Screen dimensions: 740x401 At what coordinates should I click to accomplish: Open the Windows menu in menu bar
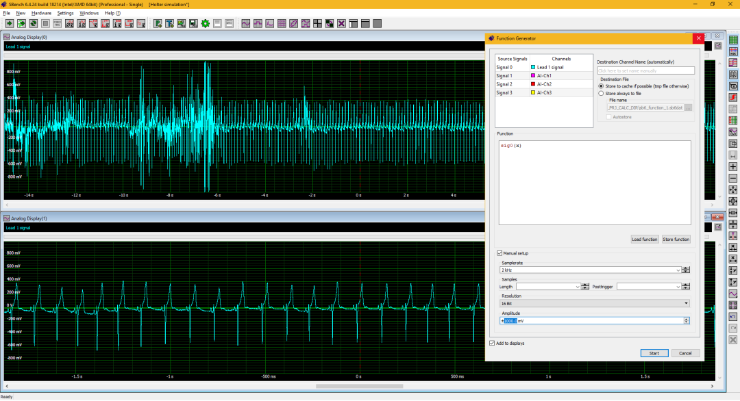point(89,13)
